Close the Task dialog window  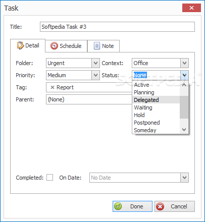click(x=191, y=8)
